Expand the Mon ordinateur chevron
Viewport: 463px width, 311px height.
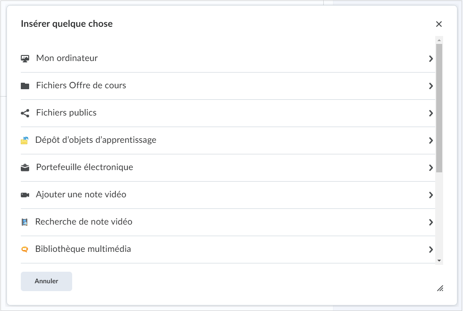pos(431,59)
